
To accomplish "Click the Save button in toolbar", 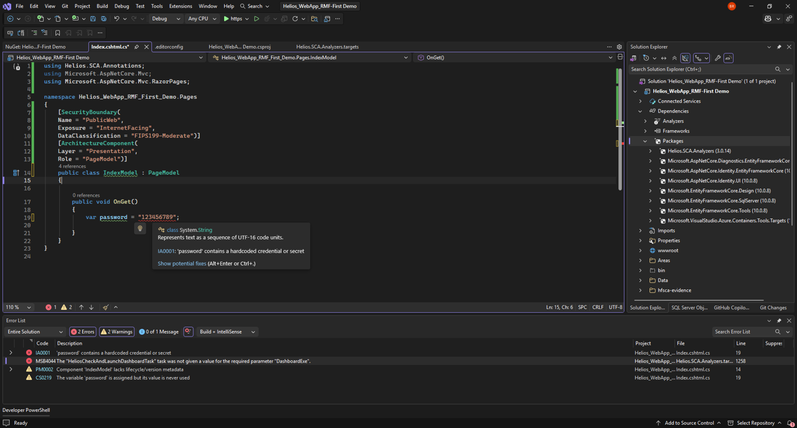I will [93, 19].
